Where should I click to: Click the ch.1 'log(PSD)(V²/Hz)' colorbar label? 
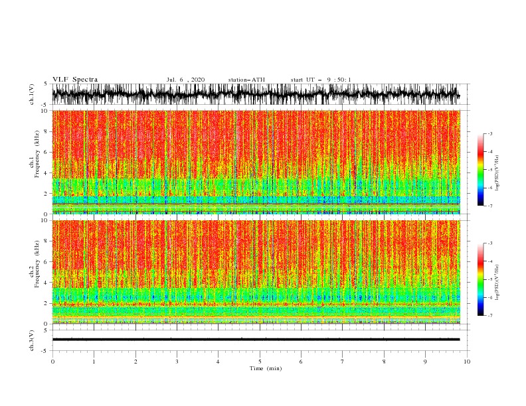(497, 173)
